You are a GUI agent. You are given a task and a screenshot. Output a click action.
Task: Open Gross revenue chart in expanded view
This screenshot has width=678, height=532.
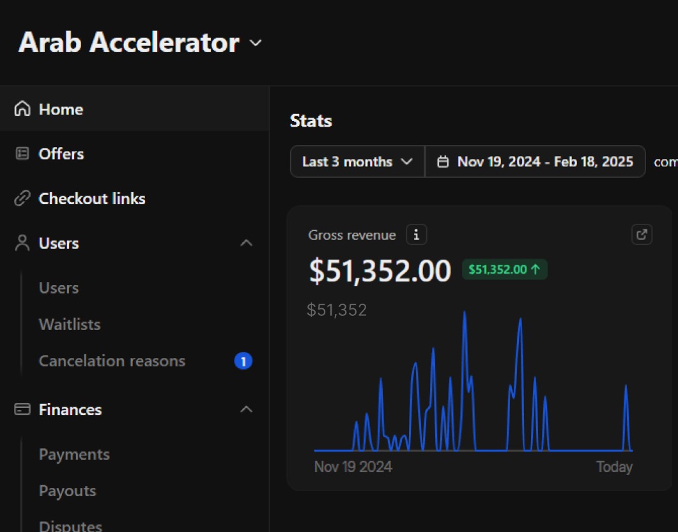point(642,235)
